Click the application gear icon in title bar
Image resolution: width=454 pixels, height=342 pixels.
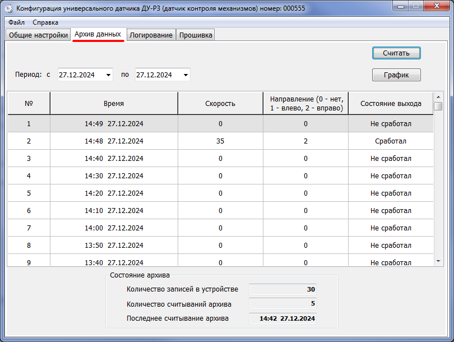click(8, 8)
